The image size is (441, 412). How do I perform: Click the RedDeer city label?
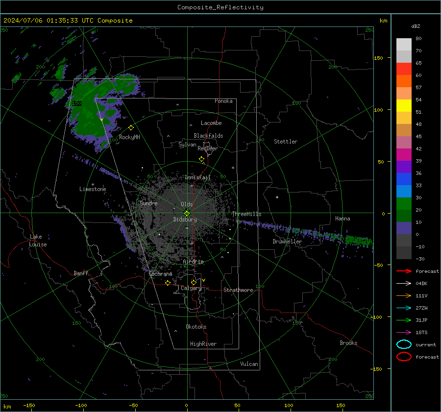pos(208,148)
